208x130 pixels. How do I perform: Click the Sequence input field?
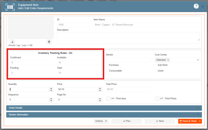pyautogui.click(x=28, y=100)
